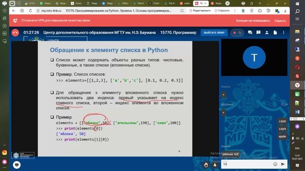
Task: Open the questions panel icon in the header
Action: tap(258, 32)
